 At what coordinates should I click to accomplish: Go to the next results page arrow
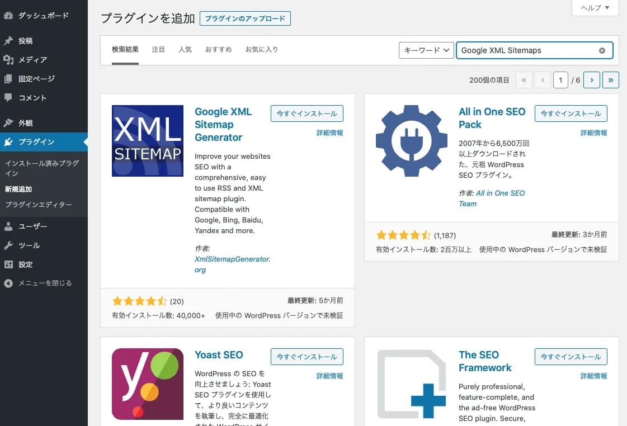pyautogui.click(x=592, y=80)
